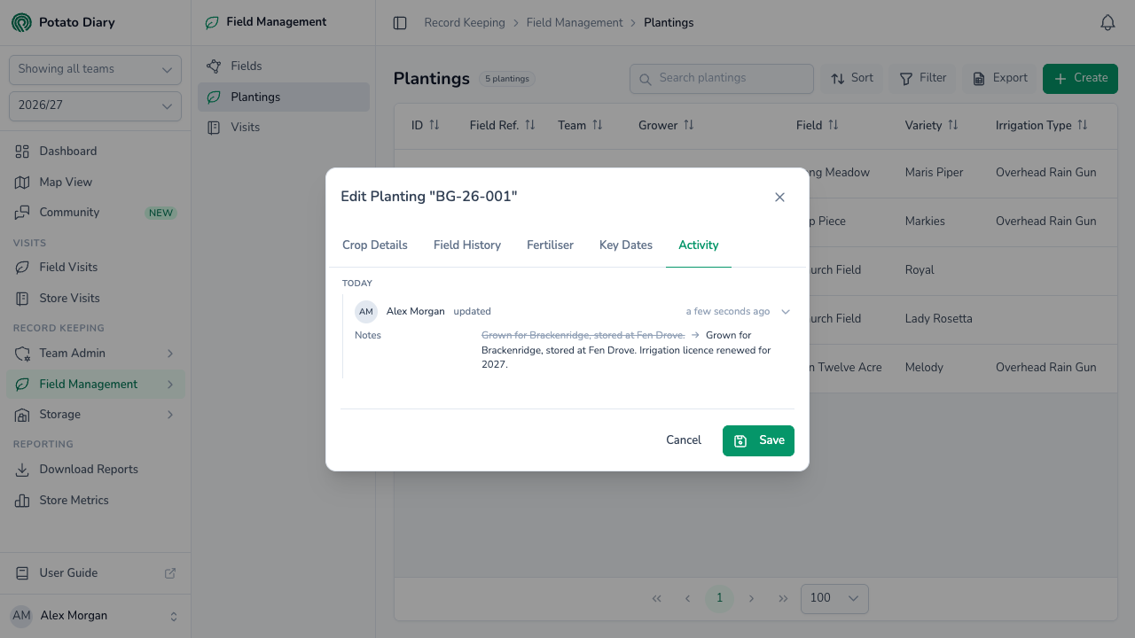1135x638 pixels.
Task: Expand Team Admin menu
Action: click(96, 354)
